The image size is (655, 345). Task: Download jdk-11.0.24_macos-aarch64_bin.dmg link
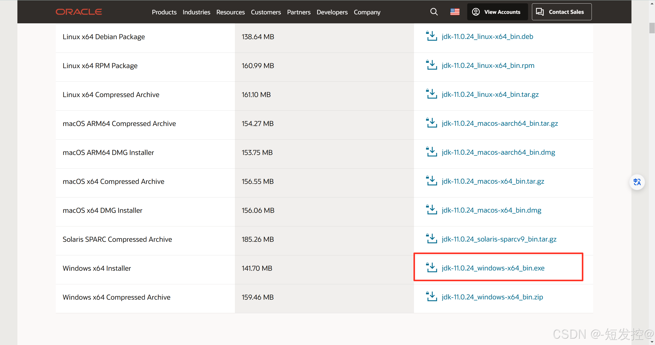pyautogui.click(x=498, y=152)
